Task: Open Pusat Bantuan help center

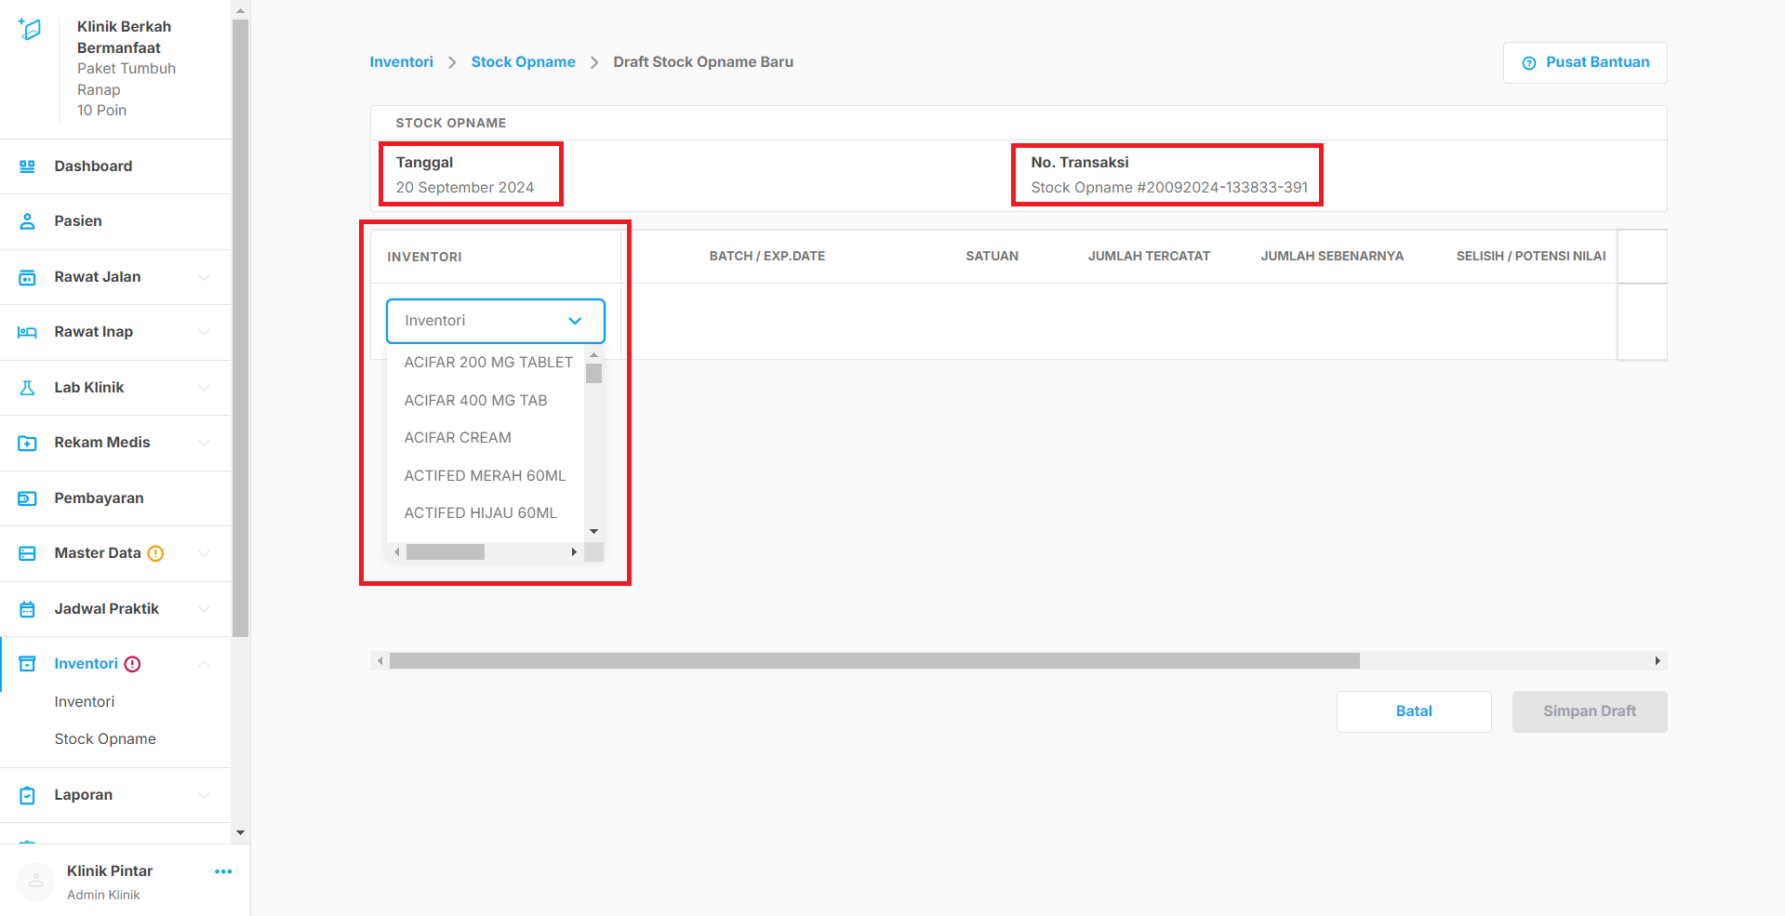Action: coord(1585,63)
